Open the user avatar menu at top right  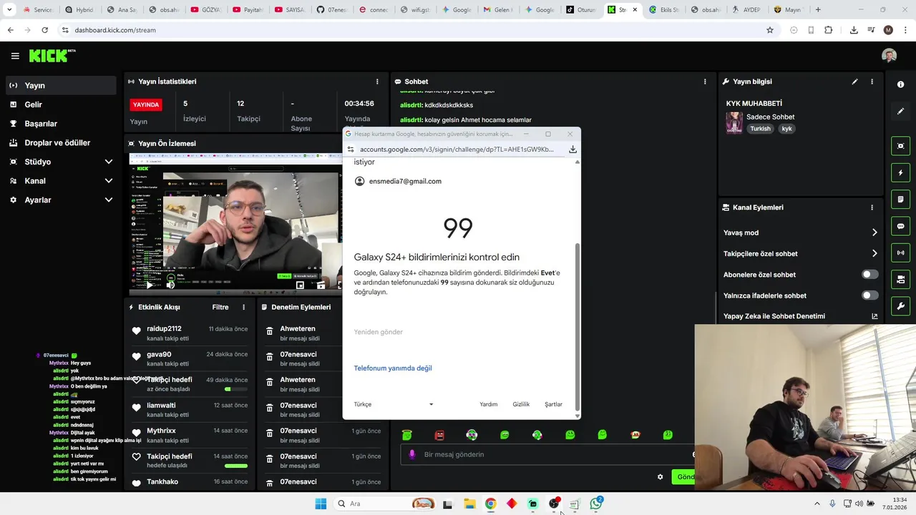click(889, 56)
